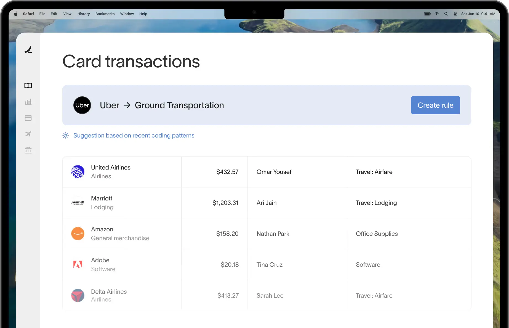Click the $158.20 amount
Viewport: 509px width, 328px height.
227,234
